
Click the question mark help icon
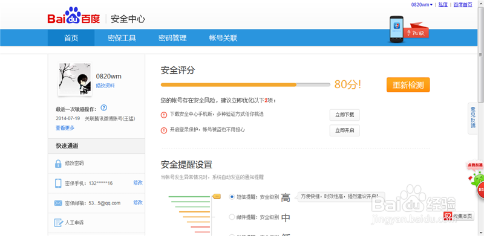pyautogui.click(x=104, y=108)
